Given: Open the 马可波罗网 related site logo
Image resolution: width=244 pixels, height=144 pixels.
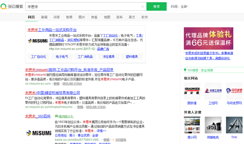Looking at the screenshot, I should [234, 91].
